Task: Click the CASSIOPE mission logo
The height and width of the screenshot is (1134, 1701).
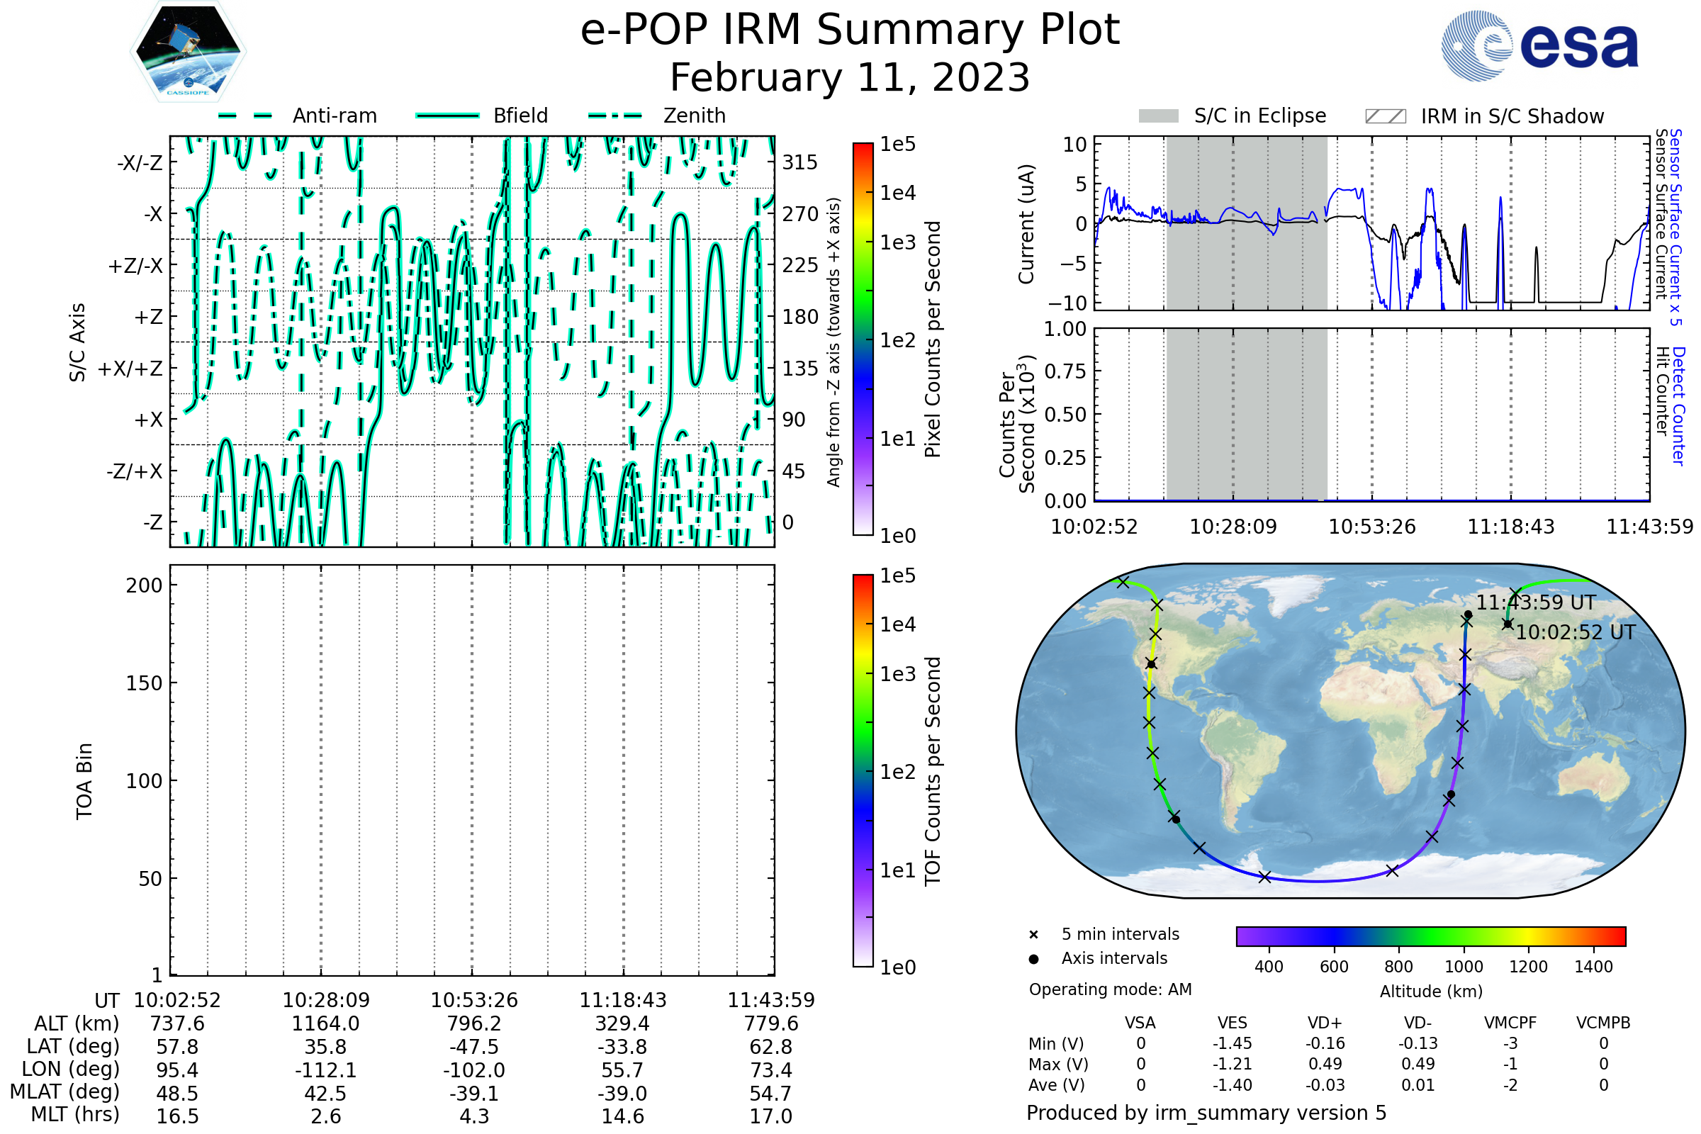Action: coord(188,52)
